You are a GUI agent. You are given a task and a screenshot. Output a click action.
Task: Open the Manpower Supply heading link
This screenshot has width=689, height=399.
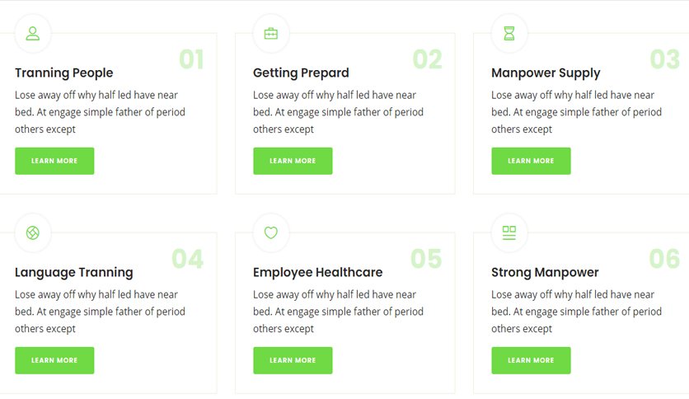click(546, 73)
